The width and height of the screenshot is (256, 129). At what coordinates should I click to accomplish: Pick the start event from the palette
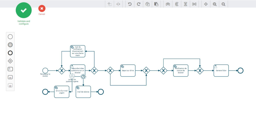tap(10, 37)
